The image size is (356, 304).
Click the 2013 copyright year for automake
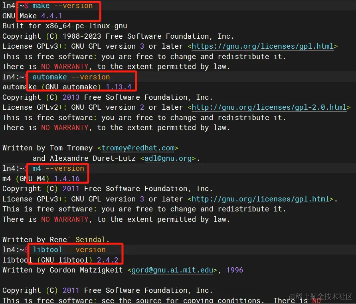71,97
